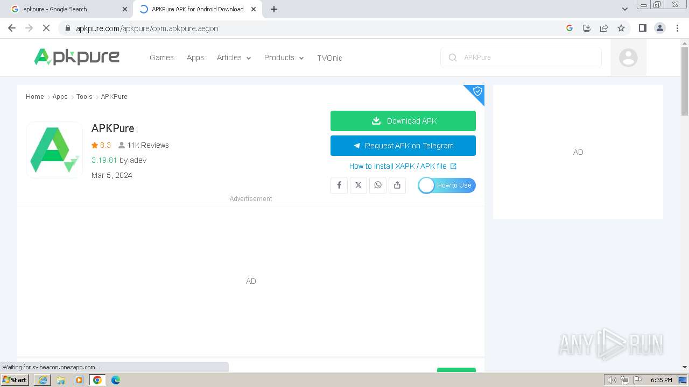This screenshot has width=689, height=387.
Task: Toggle the How to Use switch
Action: 447,185
